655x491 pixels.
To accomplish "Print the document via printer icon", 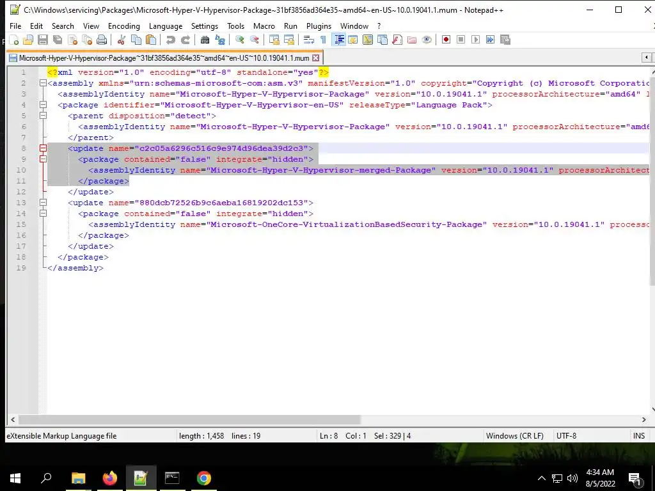I will pyautogui.click(x=102, y=40).
